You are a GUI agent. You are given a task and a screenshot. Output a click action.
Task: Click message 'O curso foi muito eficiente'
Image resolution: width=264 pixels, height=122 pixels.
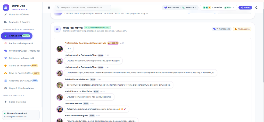[89, 97]
